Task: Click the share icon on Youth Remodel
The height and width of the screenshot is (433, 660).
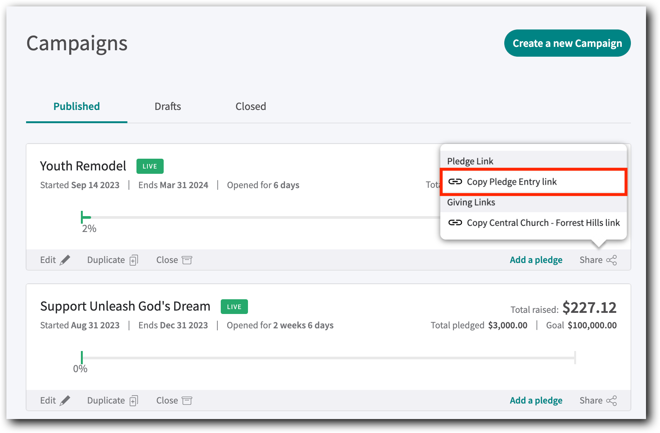Action: 611,260
